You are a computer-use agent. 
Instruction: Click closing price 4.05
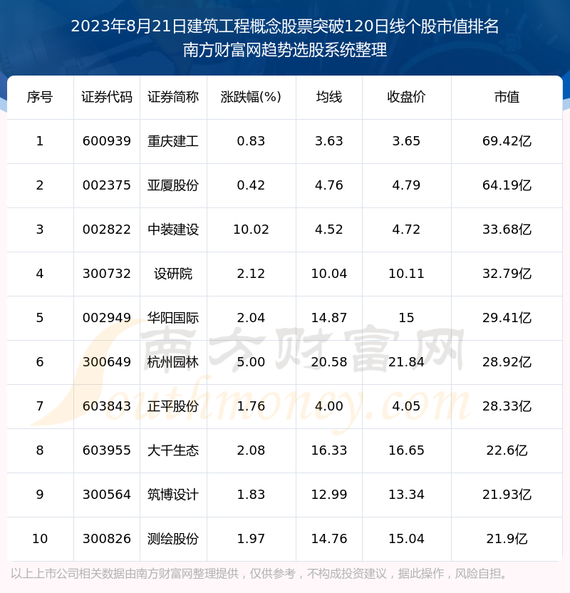pos(406,406)
